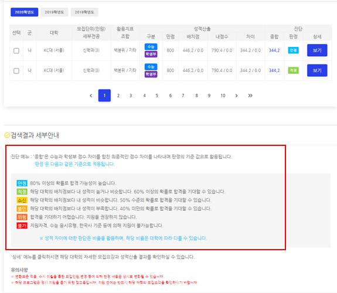The width and height of the screenshot is (337, 293).
Task: Jump to last page with double arrow
Action: pyautogui.click(x=250, y=96)
